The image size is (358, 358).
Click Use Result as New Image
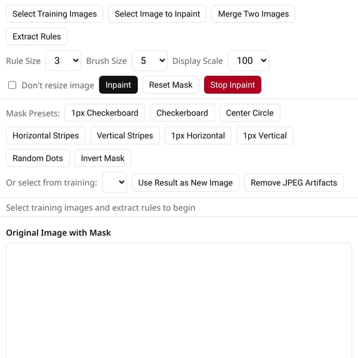click(x=186, y=183)
